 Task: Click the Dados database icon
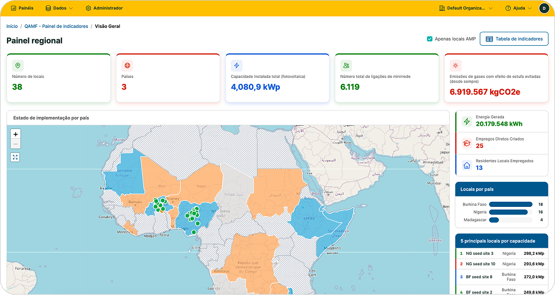pos(48,8)
